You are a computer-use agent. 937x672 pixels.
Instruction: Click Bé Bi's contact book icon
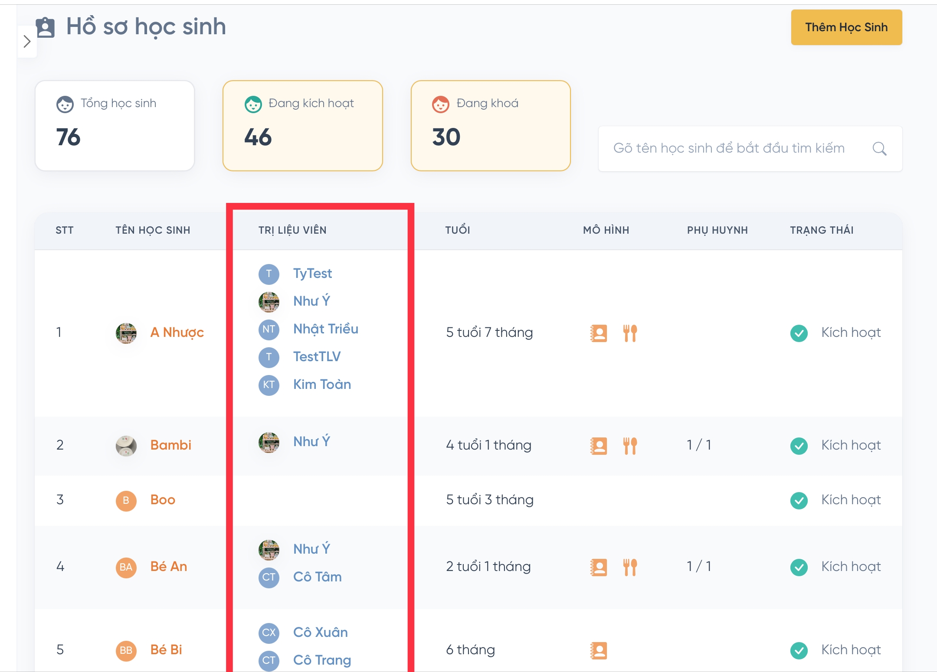599,650
